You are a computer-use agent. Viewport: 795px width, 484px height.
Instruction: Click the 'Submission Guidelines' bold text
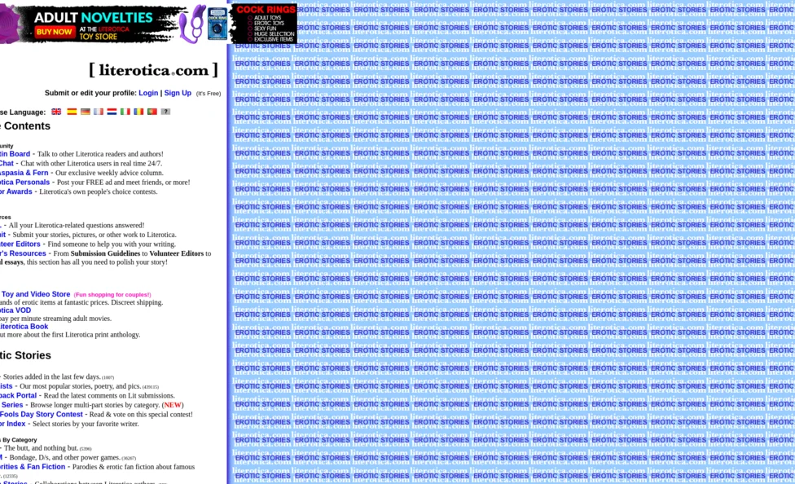(105, 253)
